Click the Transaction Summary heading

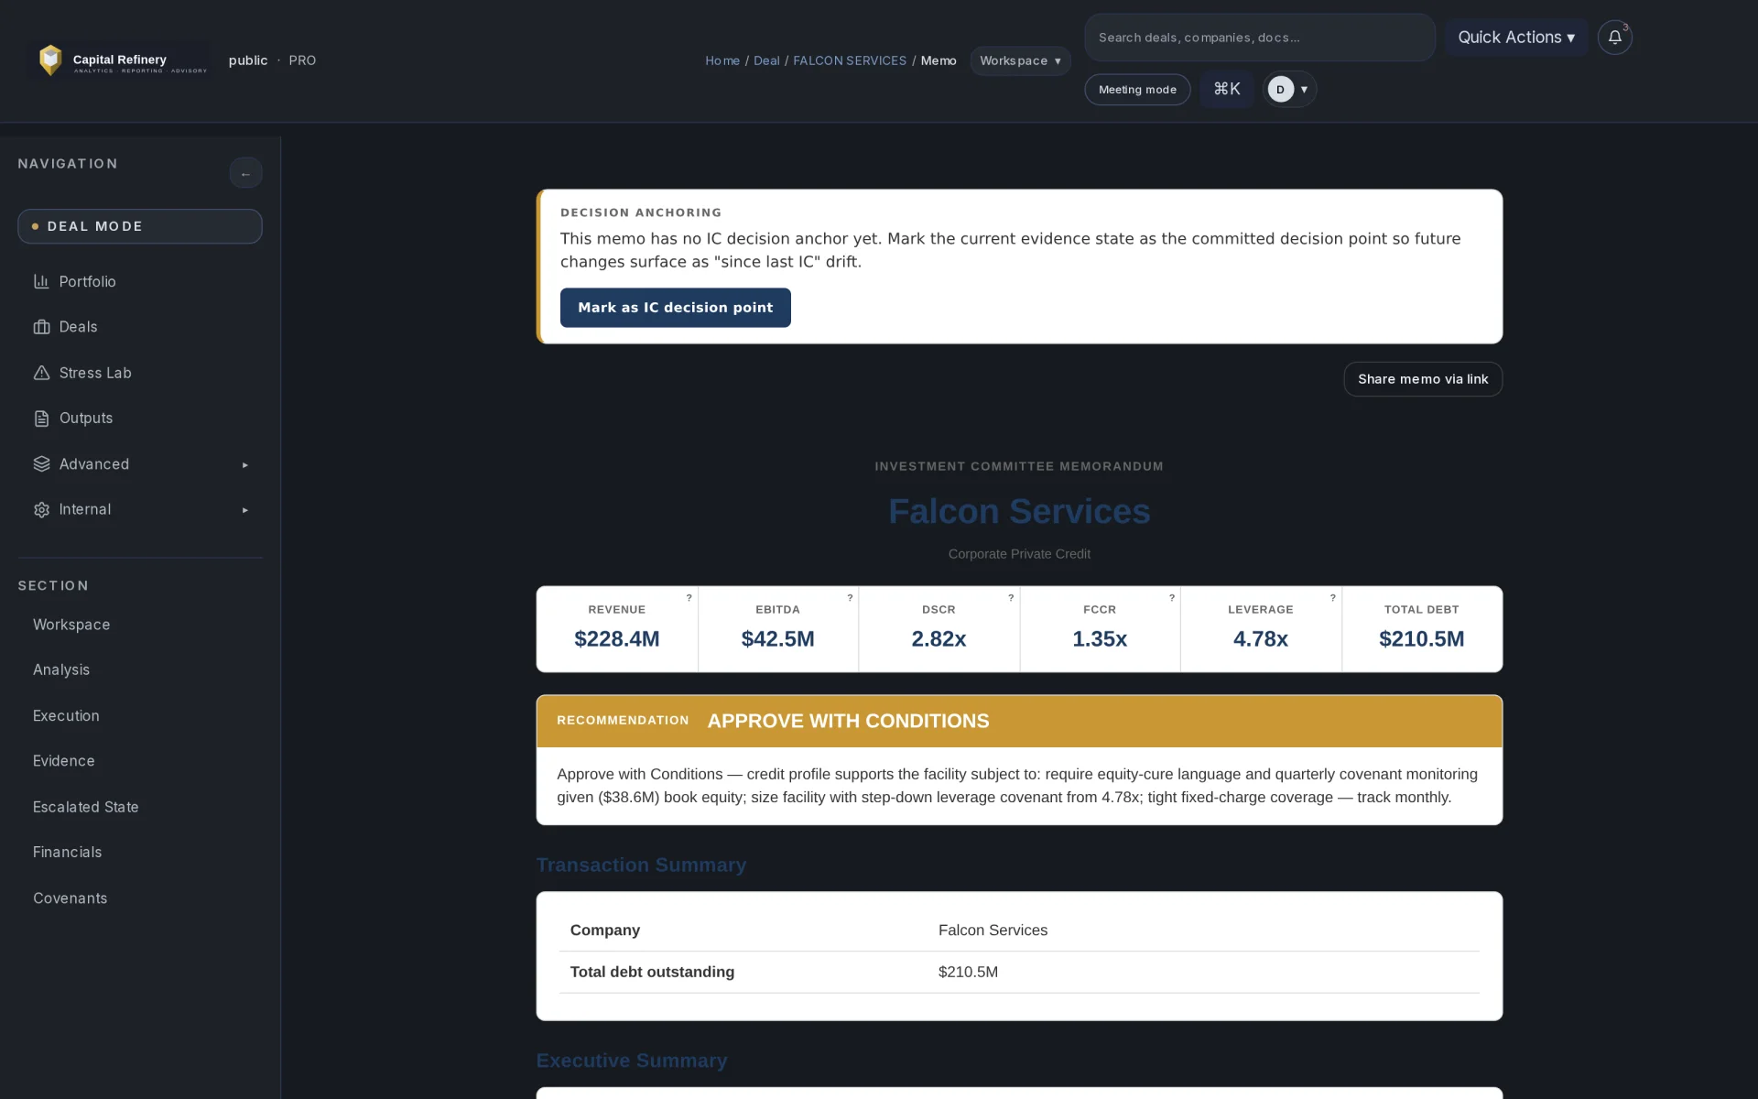(641, 865)
